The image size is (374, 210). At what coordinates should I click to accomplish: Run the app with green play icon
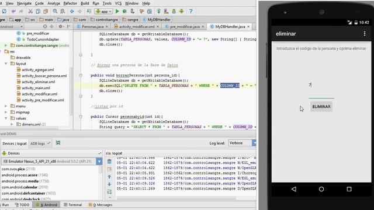coord(117,11)
